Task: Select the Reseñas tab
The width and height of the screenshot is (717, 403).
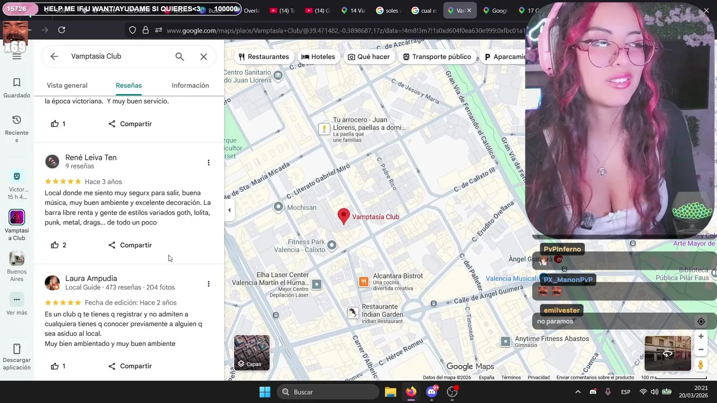Action: click(129, 86)
